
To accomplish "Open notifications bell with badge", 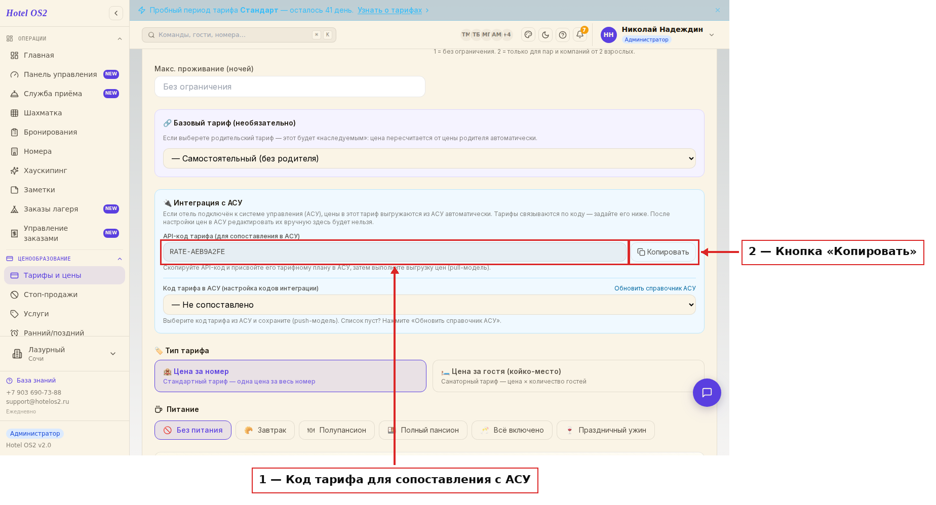I will 580,34.
